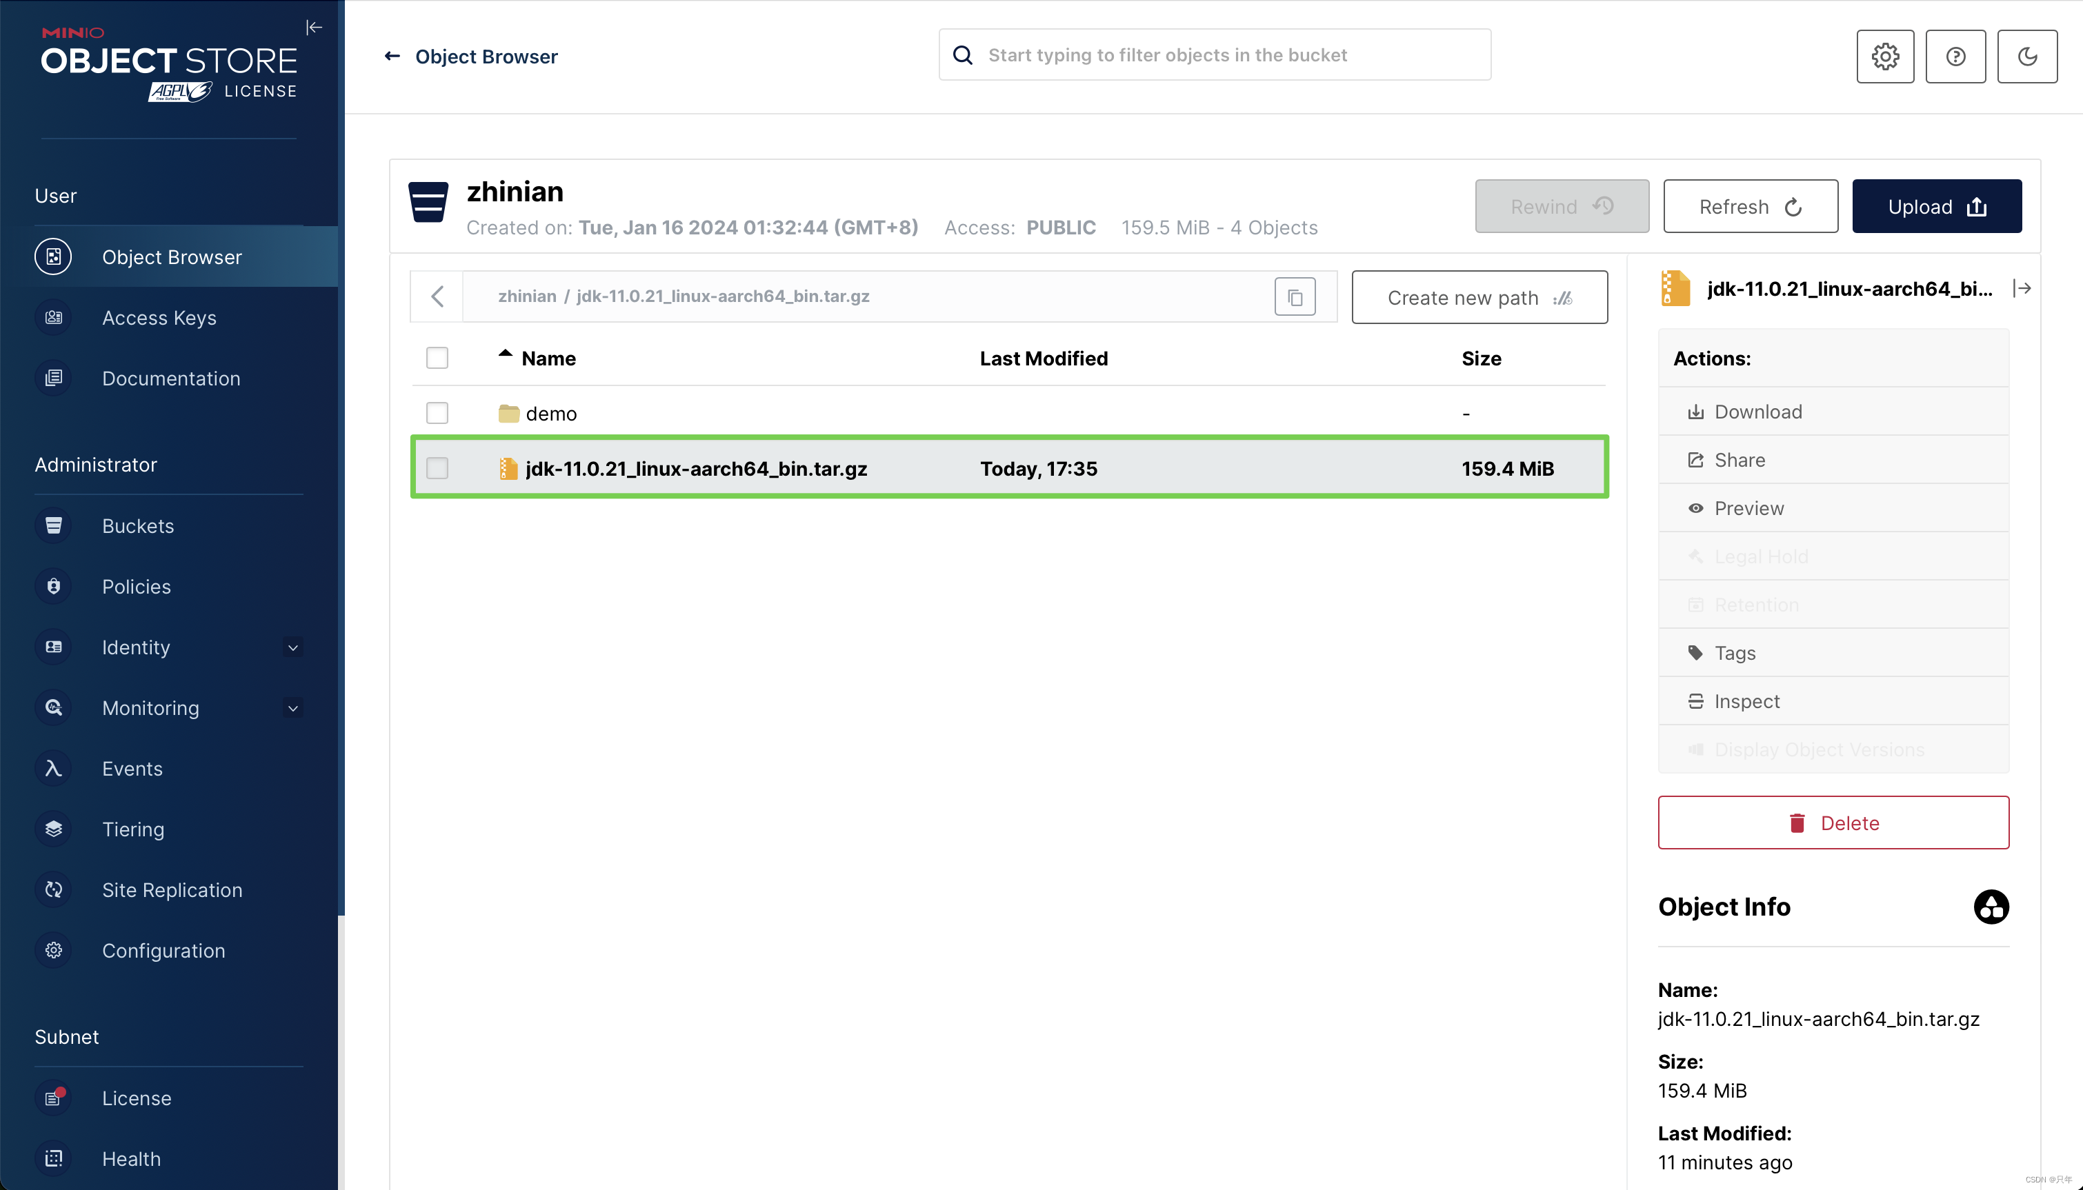This screenshot has height=1190, width=2083.
Task: Open Object Browser in sidebar
Action: (x=169, y=256)
